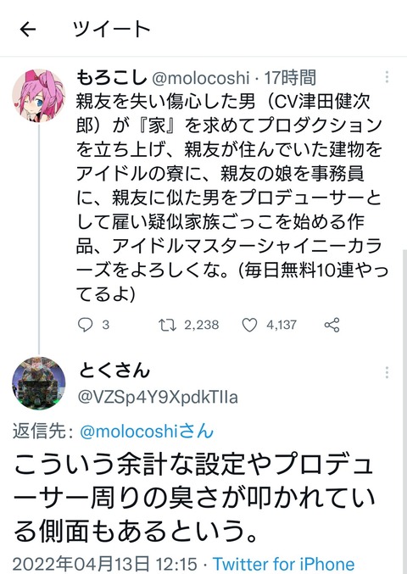This screenshot has height=574, width=407.
Task: Open the もろこし display name
Action: click(x=111, y=77)
